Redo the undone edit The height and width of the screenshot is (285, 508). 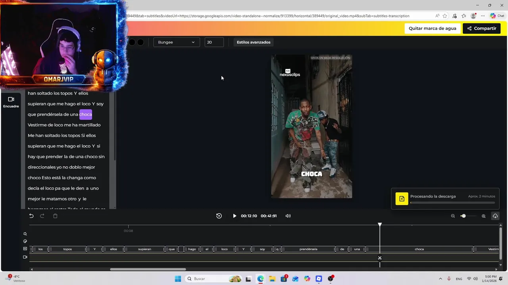pyautogui.click(x=42, y=216)
